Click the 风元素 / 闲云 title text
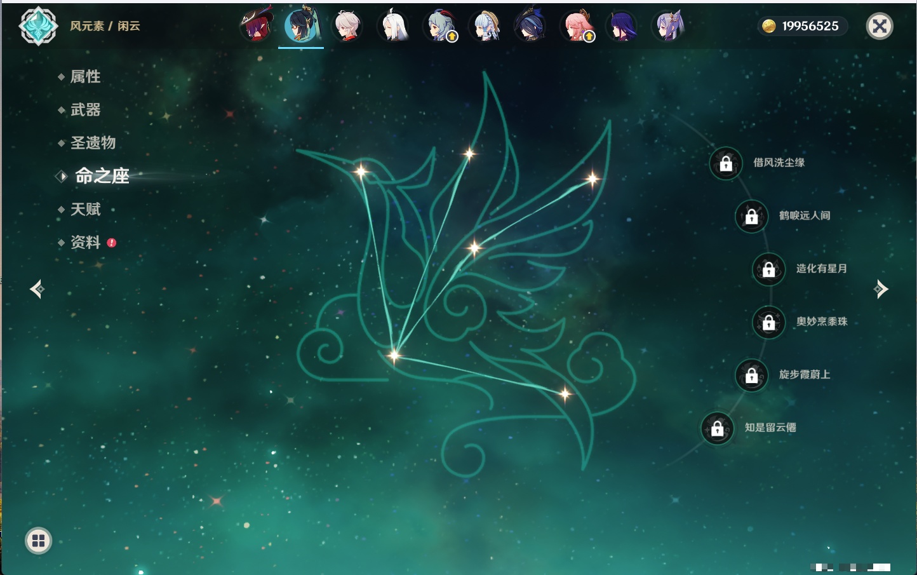The image size is (917, 575). 105,26
